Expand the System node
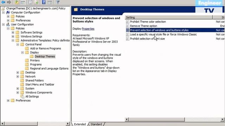This screenshot has width=225, height=126. (18, 89)
